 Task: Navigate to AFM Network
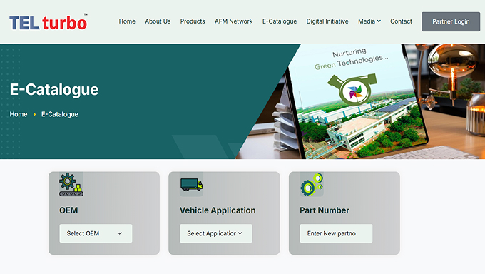[233, 21]
